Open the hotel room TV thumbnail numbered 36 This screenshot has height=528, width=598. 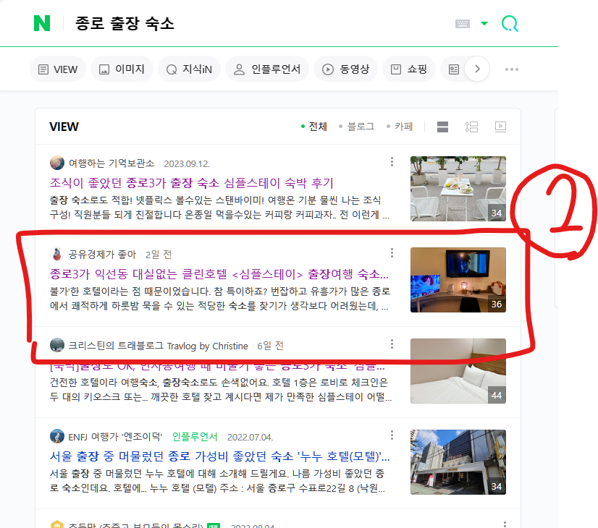coord(458,280)
